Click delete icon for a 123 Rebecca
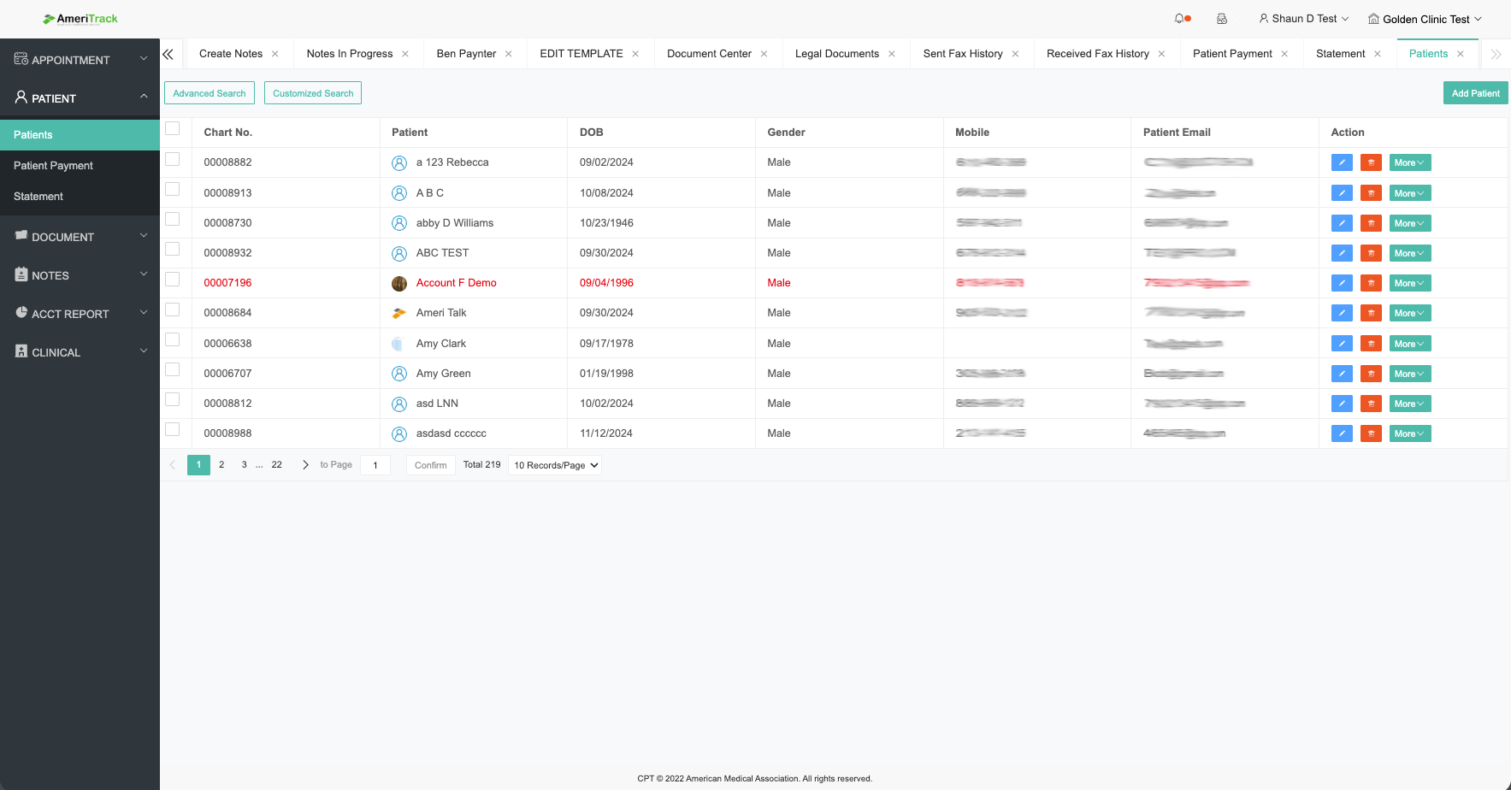Image resolution: width=1511 pixels, height=790 pixels. (x=1371, y=162)
